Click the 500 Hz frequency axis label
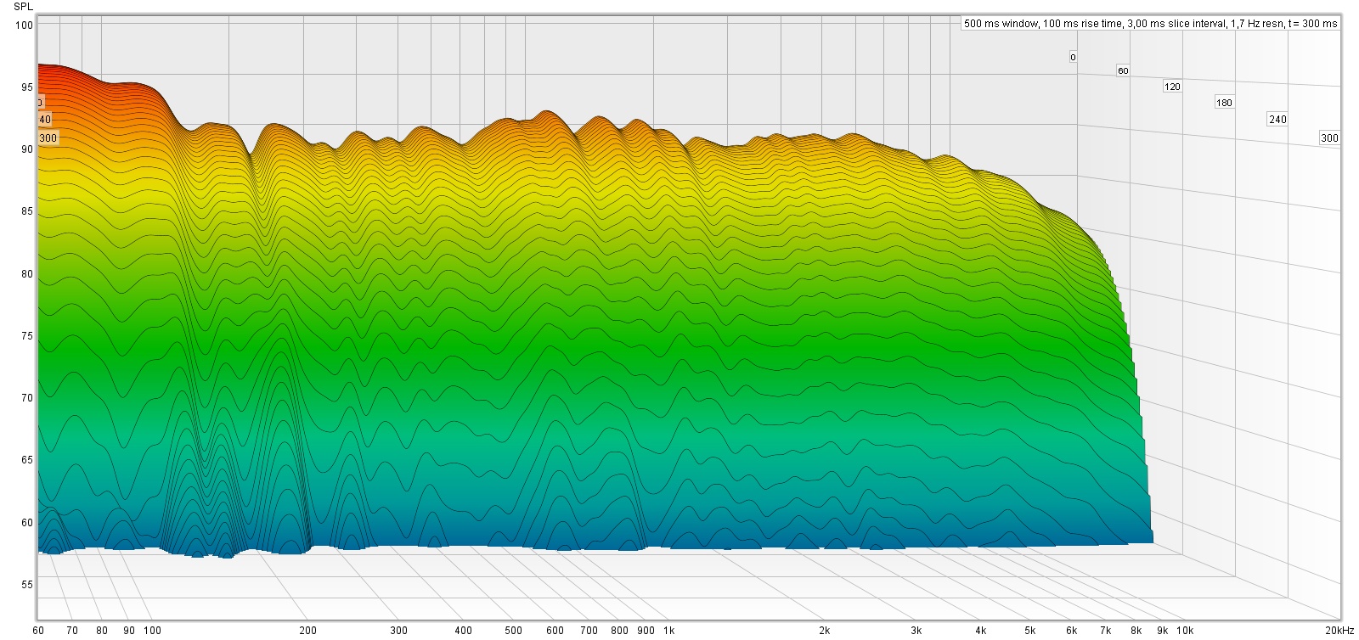The image size is (1359, 640). pyautogui.click(x=513, y=631)
